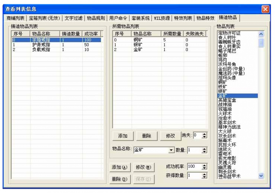Click scroll-up arrow of 物品列表 list
The image size is (275, 193).
coord(261,34)
